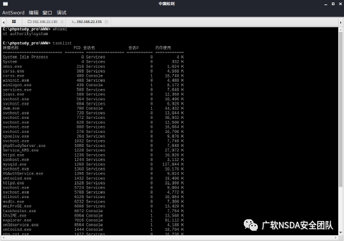Click the tab bar right scroll arrow
Viewport: 344px width, 241px height.
[341, 22]
